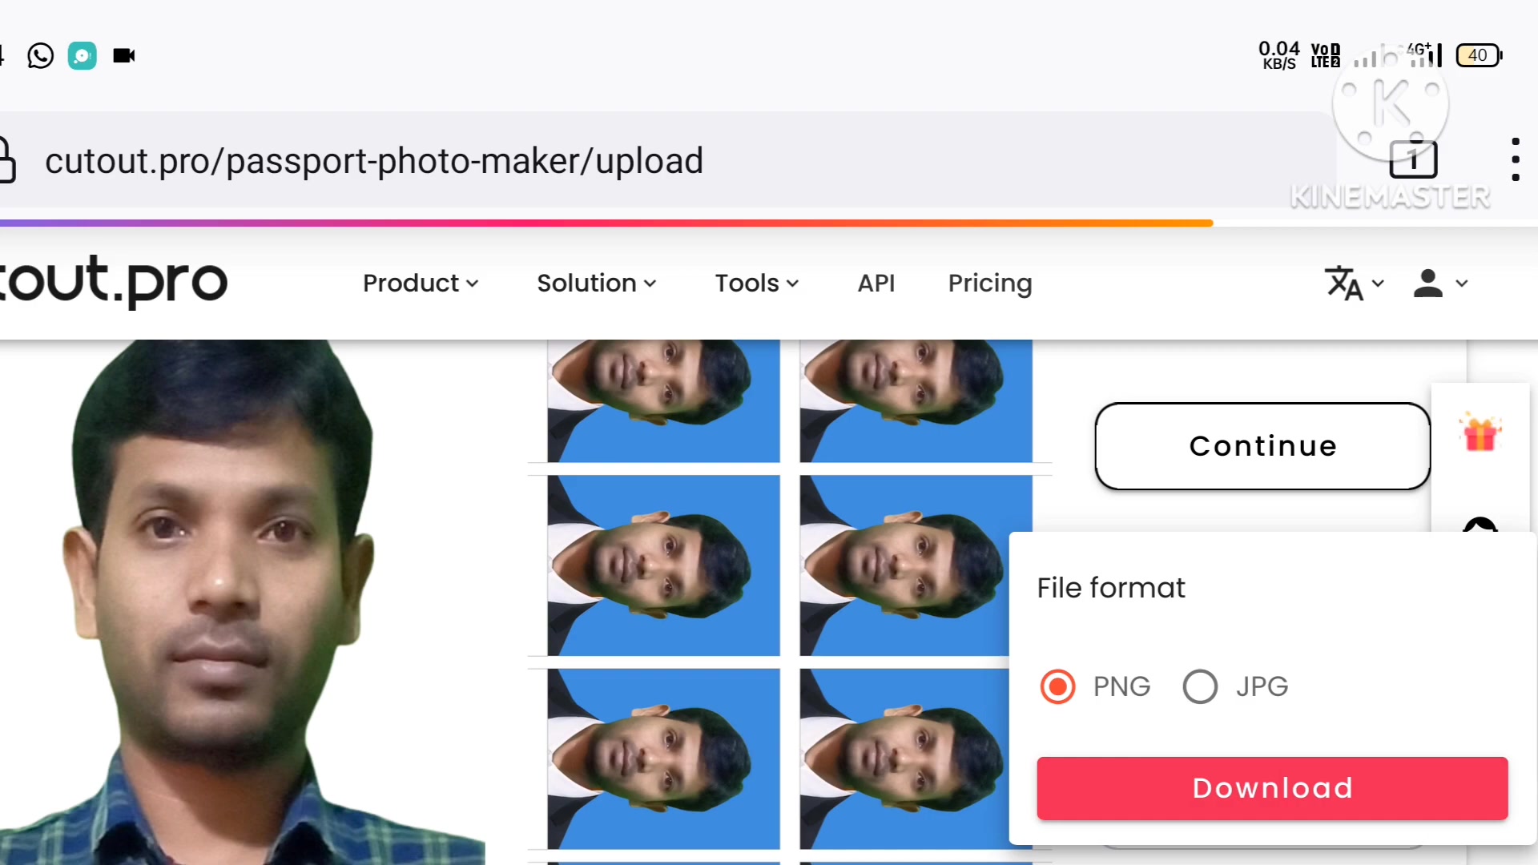Go to the Pricing page
Viewport: 1538px width, 865px height.
(x=990, y=284)
